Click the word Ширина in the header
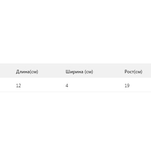The height and width of the screenshot is (151, 151). [x=74, y=72]
